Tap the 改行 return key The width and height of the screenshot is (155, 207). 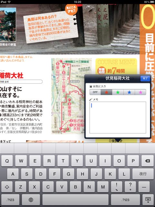point(143,174)
